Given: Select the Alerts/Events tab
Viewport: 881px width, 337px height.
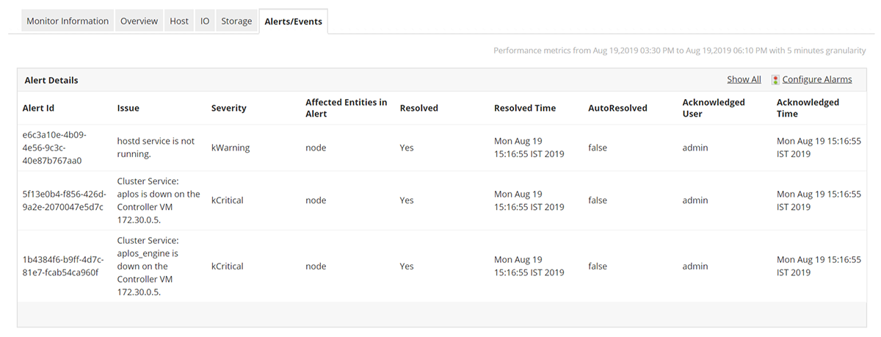Looking at the screenshot, I should [293, 21].
